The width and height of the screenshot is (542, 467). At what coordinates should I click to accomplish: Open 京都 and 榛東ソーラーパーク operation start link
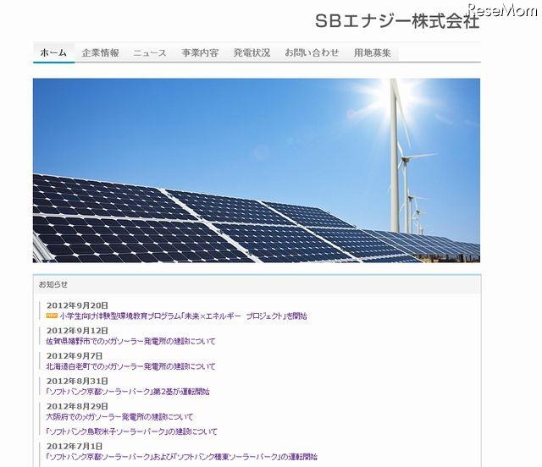(x=182, y=457)
